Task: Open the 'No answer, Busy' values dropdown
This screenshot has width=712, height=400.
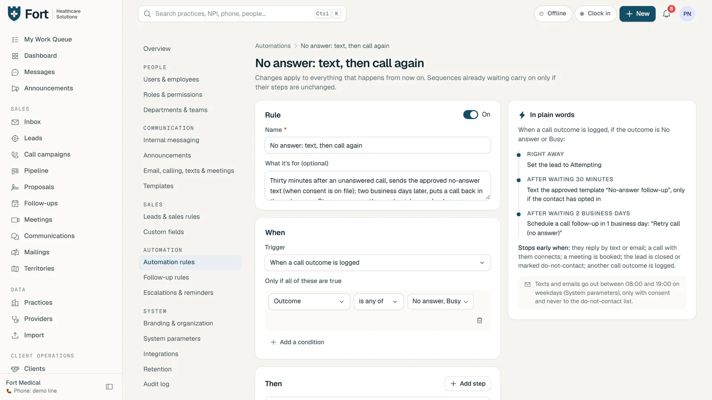Action: 441,301
